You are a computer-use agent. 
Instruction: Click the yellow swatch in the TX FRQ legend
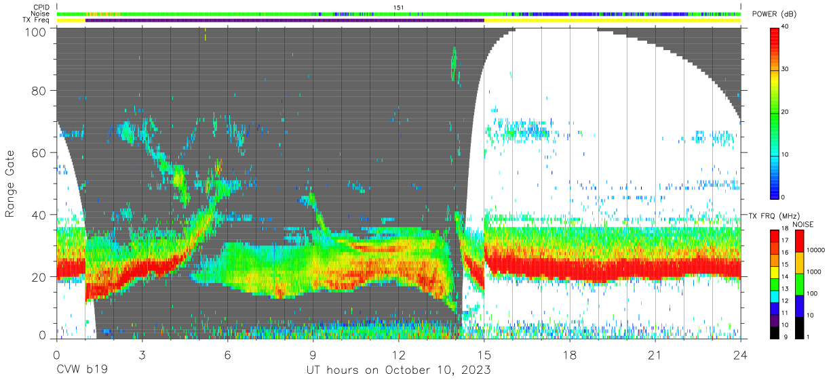[x=775, y=272]
